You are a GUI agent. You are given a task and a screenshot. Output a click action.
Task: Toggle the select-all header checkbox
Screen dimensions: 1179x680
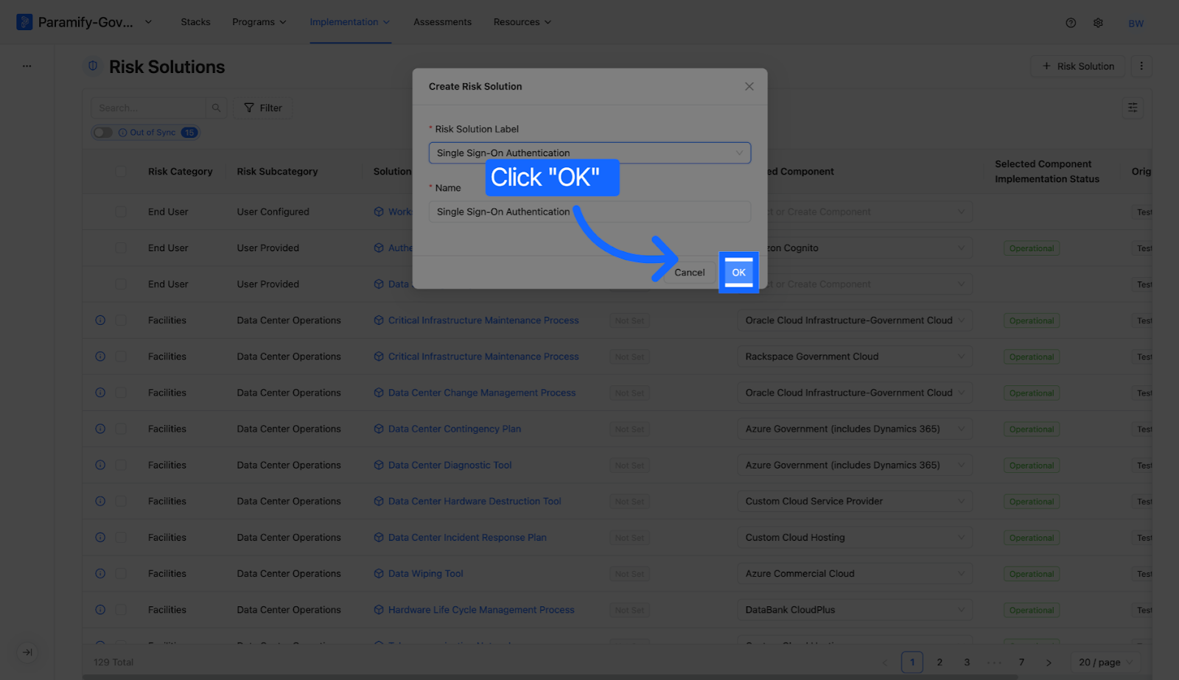click(x=121, y=172)
